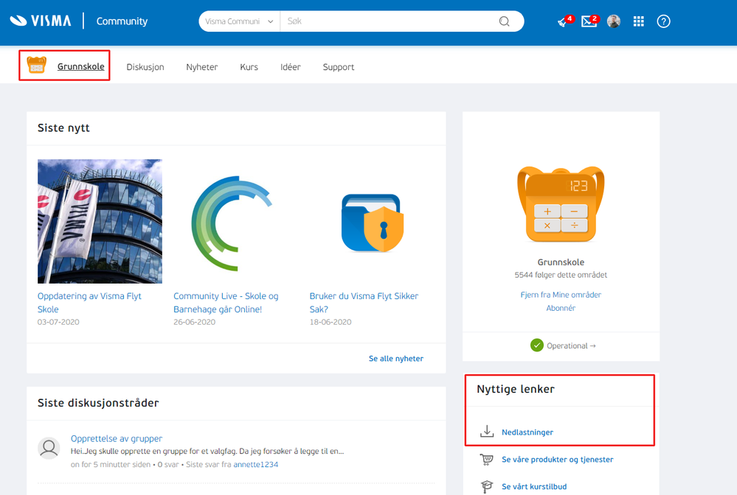The height and width of the screenshot is (495, 737).
Task: Open the apps grid menu
Action: pyautogui.click(x=638, y=21)
